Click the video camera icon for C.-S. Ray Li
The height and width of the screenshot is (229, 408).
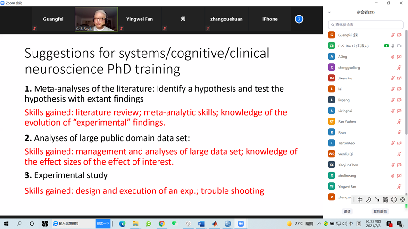(400, 46)
